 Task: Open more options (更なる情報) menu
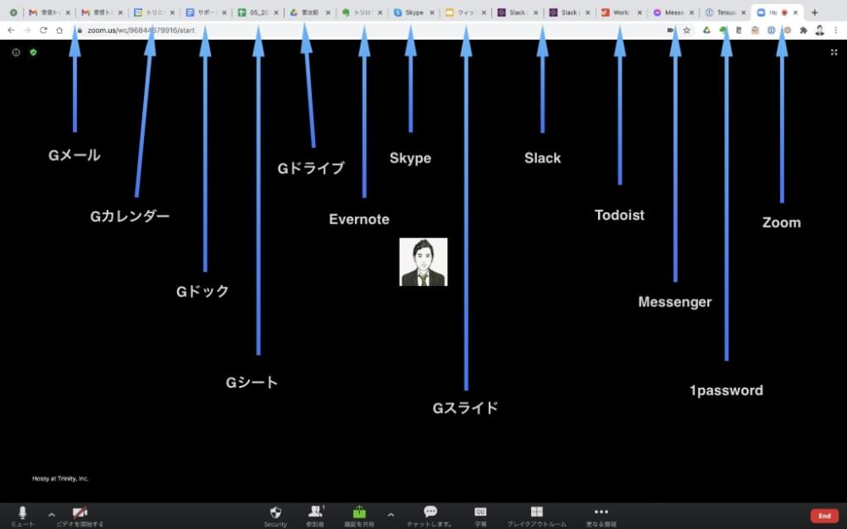(601, 513)
